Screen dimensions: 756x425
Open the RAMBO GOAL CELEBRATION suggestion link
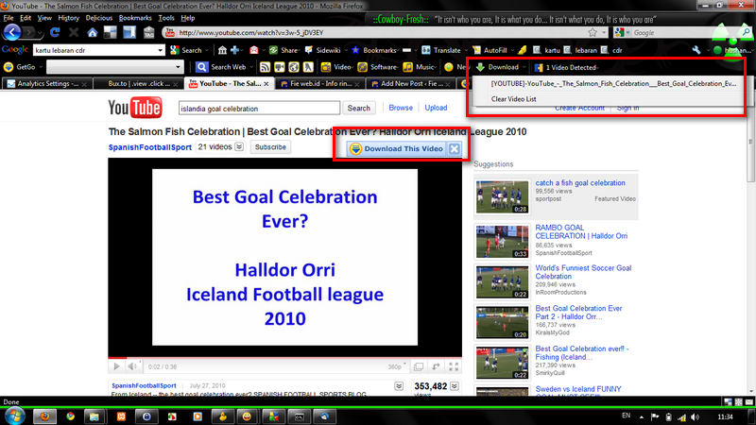tap(581, 231)
